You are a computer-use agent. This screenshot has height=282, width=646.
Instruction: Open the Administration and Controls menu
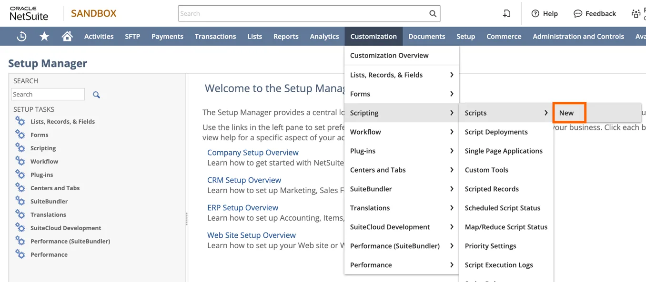[x=578, y=36]
